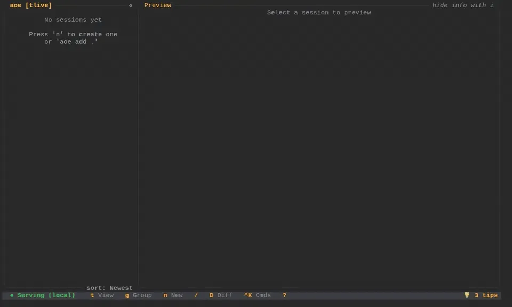Select the Preview panel title
Viewport: 512px width, 307px height.
(158, 5)
